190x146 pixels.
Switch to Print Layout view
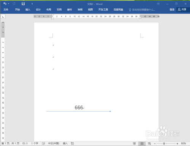(142, 143)
